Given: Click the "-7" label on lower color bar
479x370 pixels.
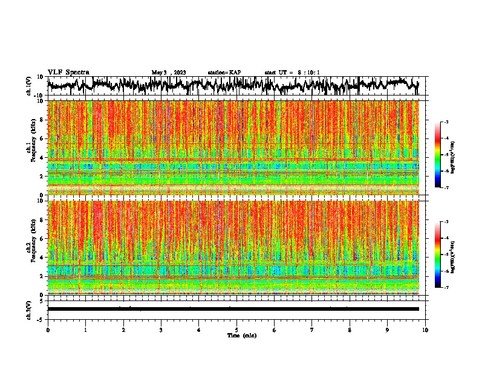Looking at the screenshot, I should [x=446, y=287].
